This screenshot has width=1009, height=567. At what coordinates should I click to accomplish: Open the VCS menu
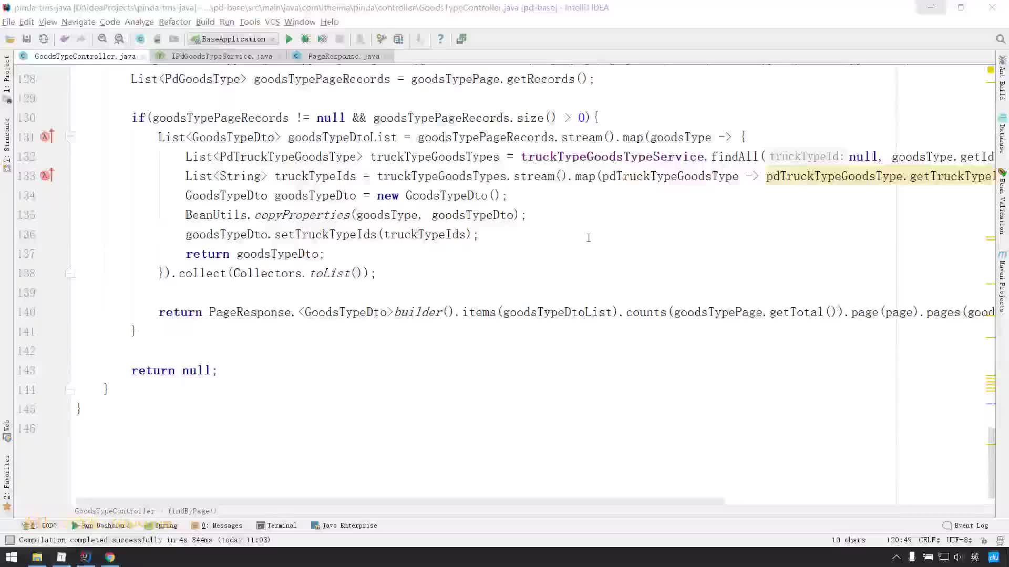[272, 22]
